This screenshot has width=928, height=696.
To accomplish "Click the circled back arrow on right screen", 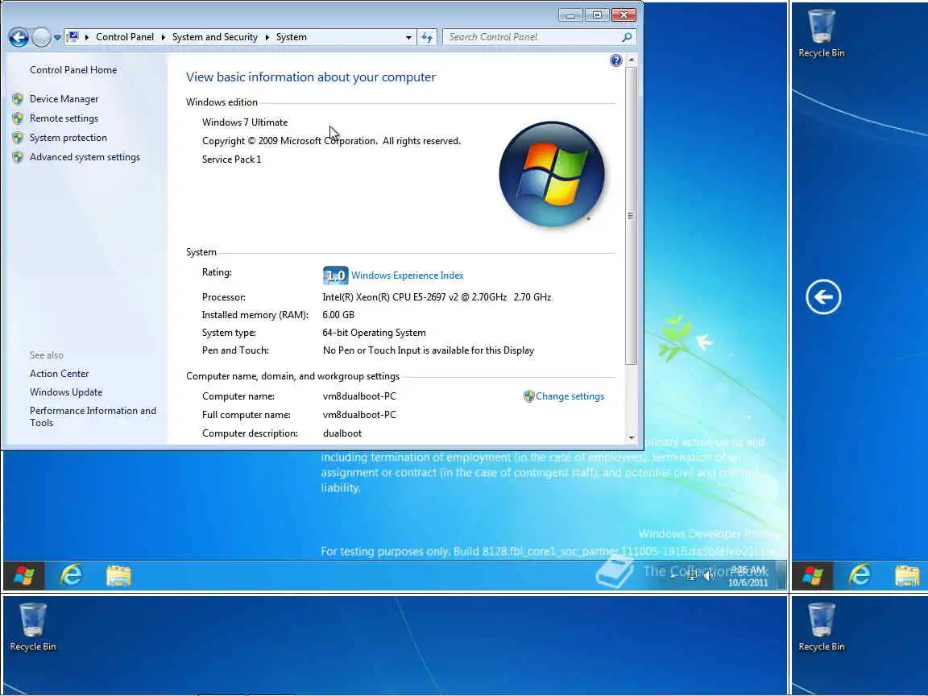I will coord(823,296).
